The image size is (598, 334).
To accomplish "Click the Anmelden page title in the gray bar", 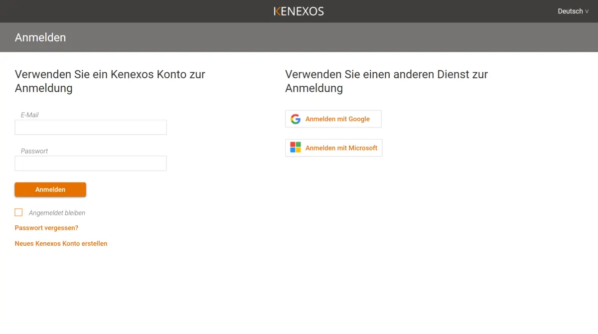I will pos(40,37).
